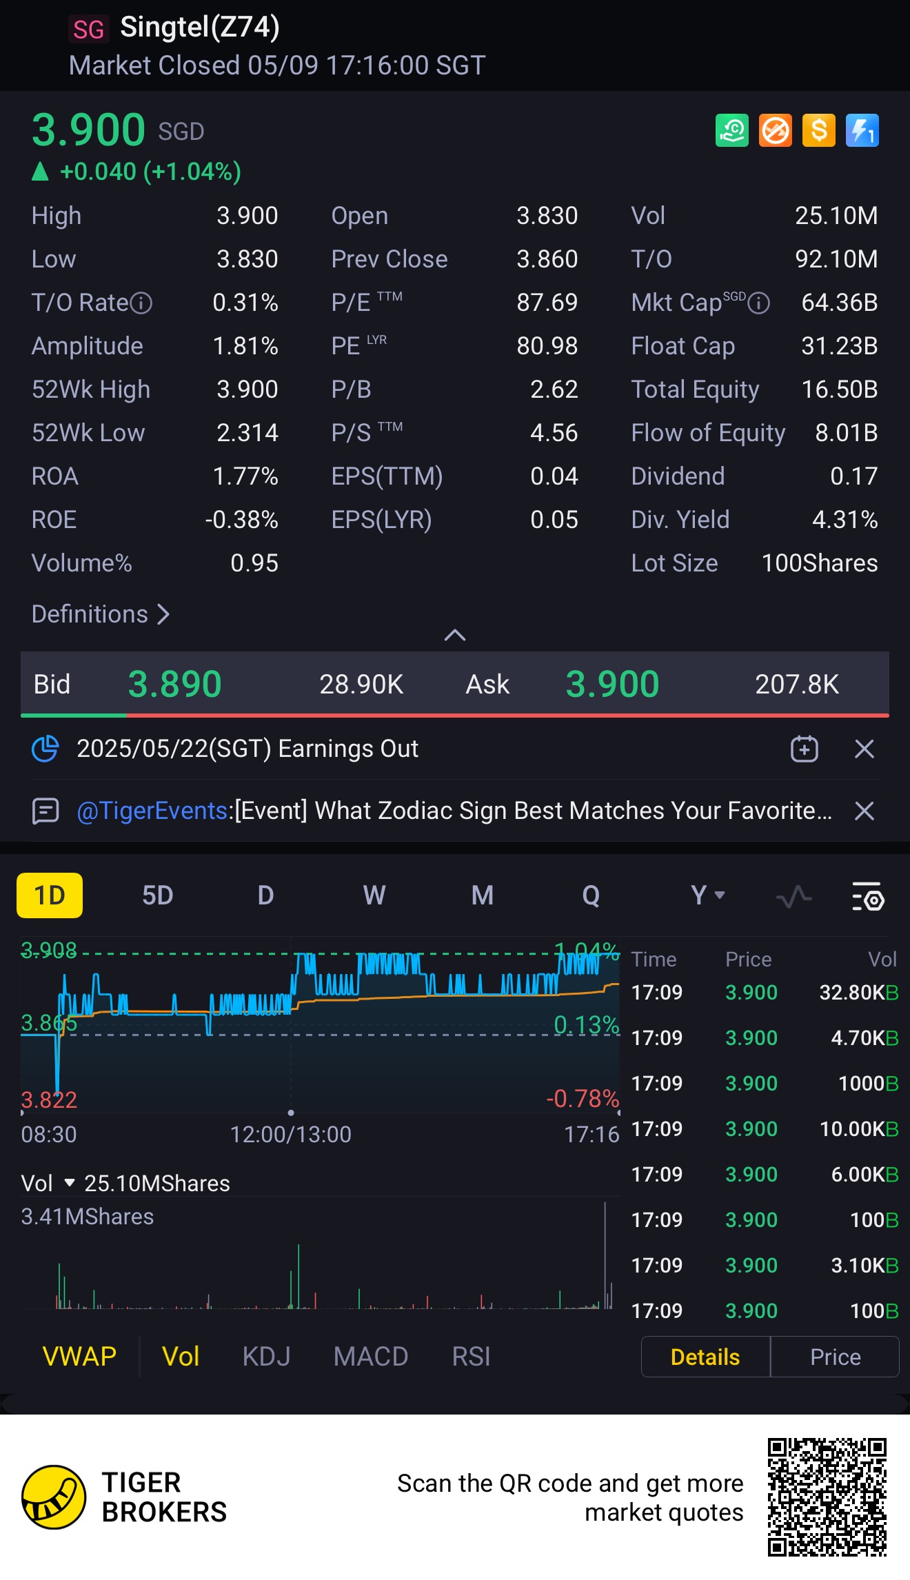Tap the Bid size 28.90K
This screenshot has width=910, height=1580.
(361, 685)
